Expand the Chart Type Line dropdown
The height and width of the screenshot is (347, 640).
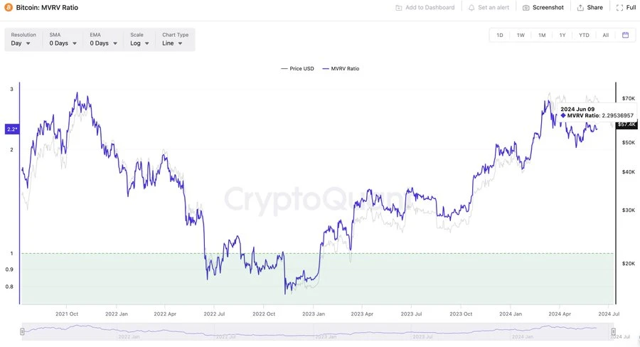(x=173, y=43)
